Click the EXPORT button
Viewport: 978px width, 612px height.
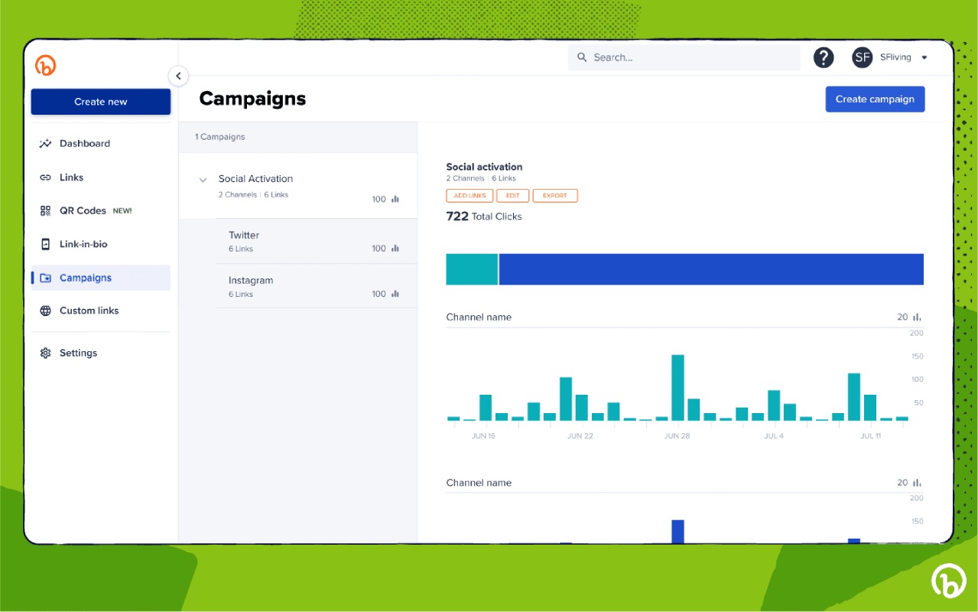pos(555,196)
